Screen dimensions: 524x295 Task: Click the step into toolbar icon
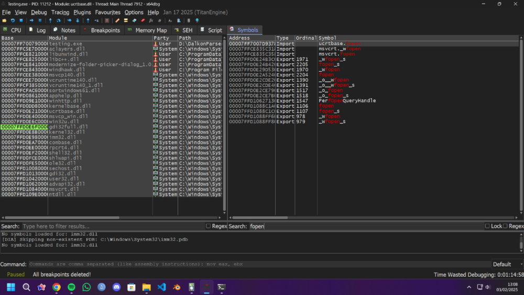click(x=50, y=20)
